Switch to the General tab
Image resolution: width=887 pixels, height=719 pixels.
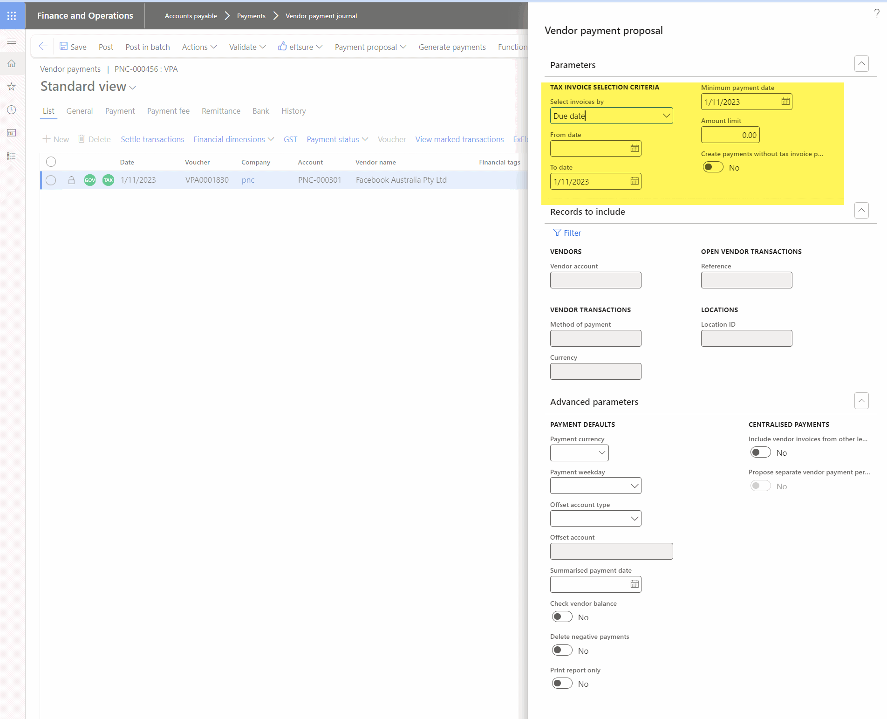tap(80, 111)
